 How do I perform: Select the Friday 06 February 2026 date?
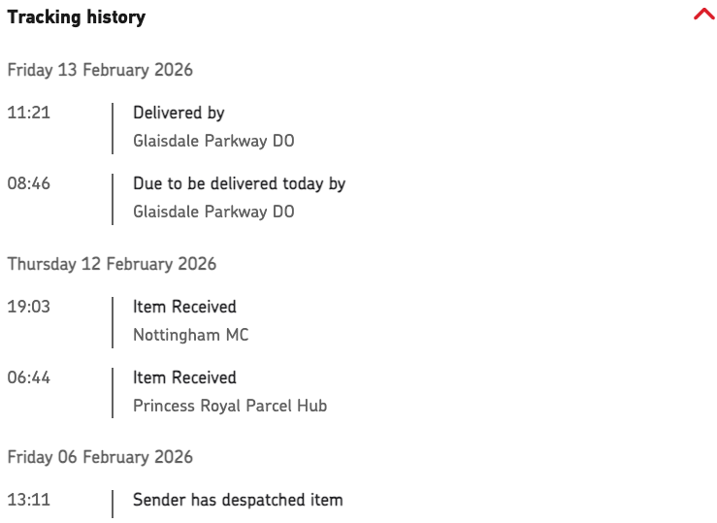coord(100,457)
